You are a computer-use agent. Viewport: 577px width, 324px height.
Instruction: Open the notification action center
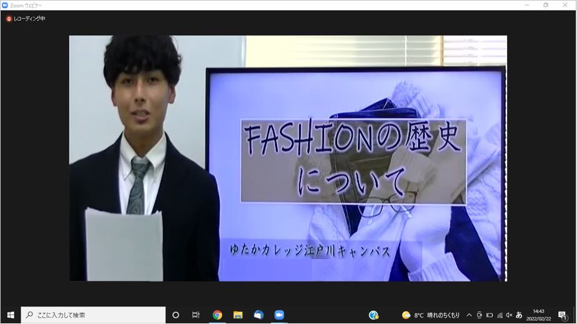click(562, 315)
